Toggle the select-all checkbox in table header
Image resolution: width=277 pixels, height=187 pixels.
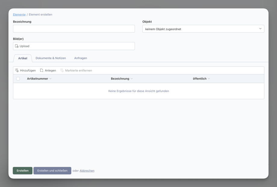point(18,79)
